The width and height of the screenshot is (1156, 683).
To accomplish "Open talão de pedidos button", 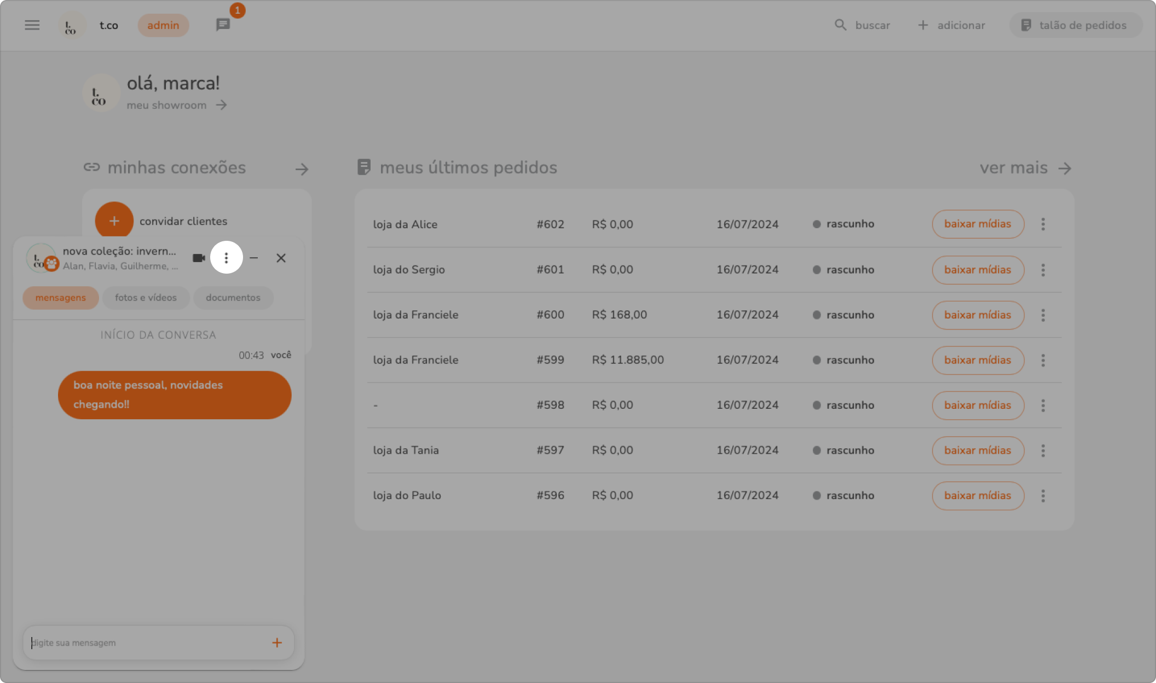I will [x=1075, y=25].
